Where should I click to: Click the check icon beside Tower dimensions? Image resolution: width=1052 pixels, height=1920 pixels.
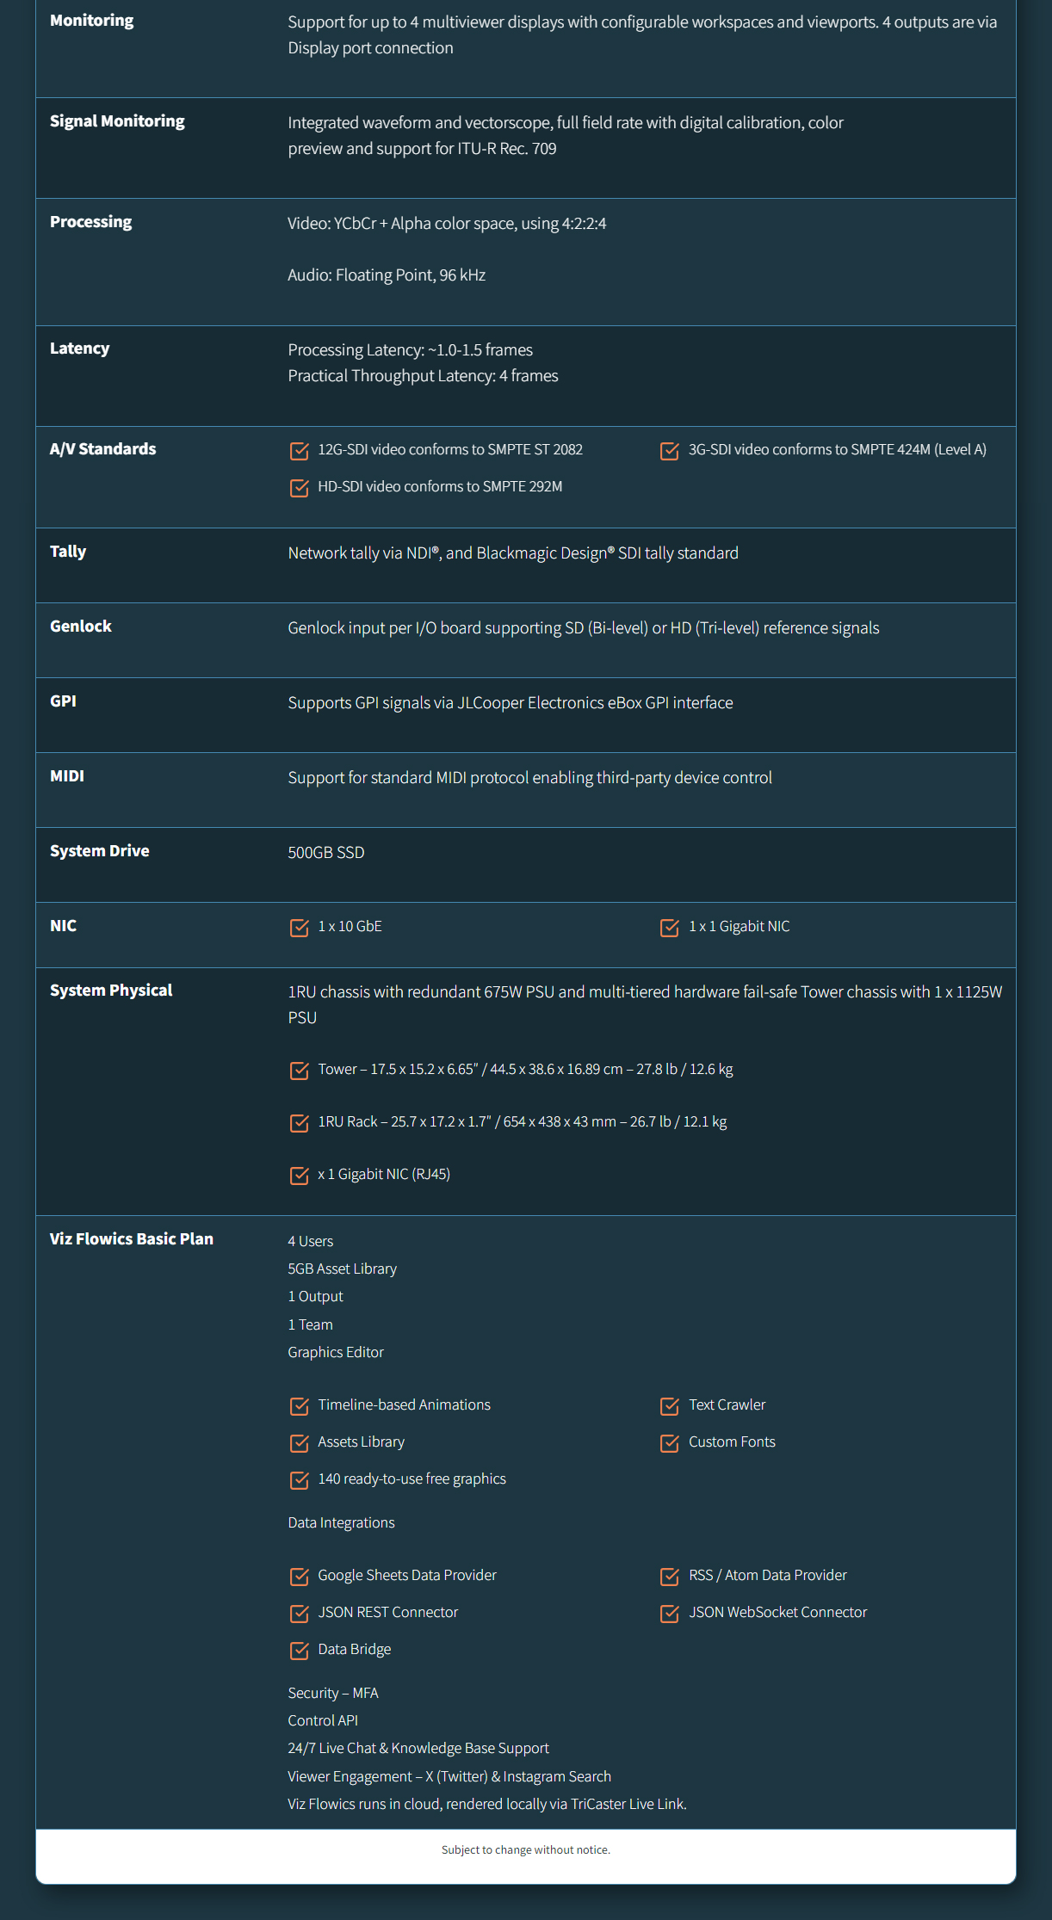[x=299, y=1070]
